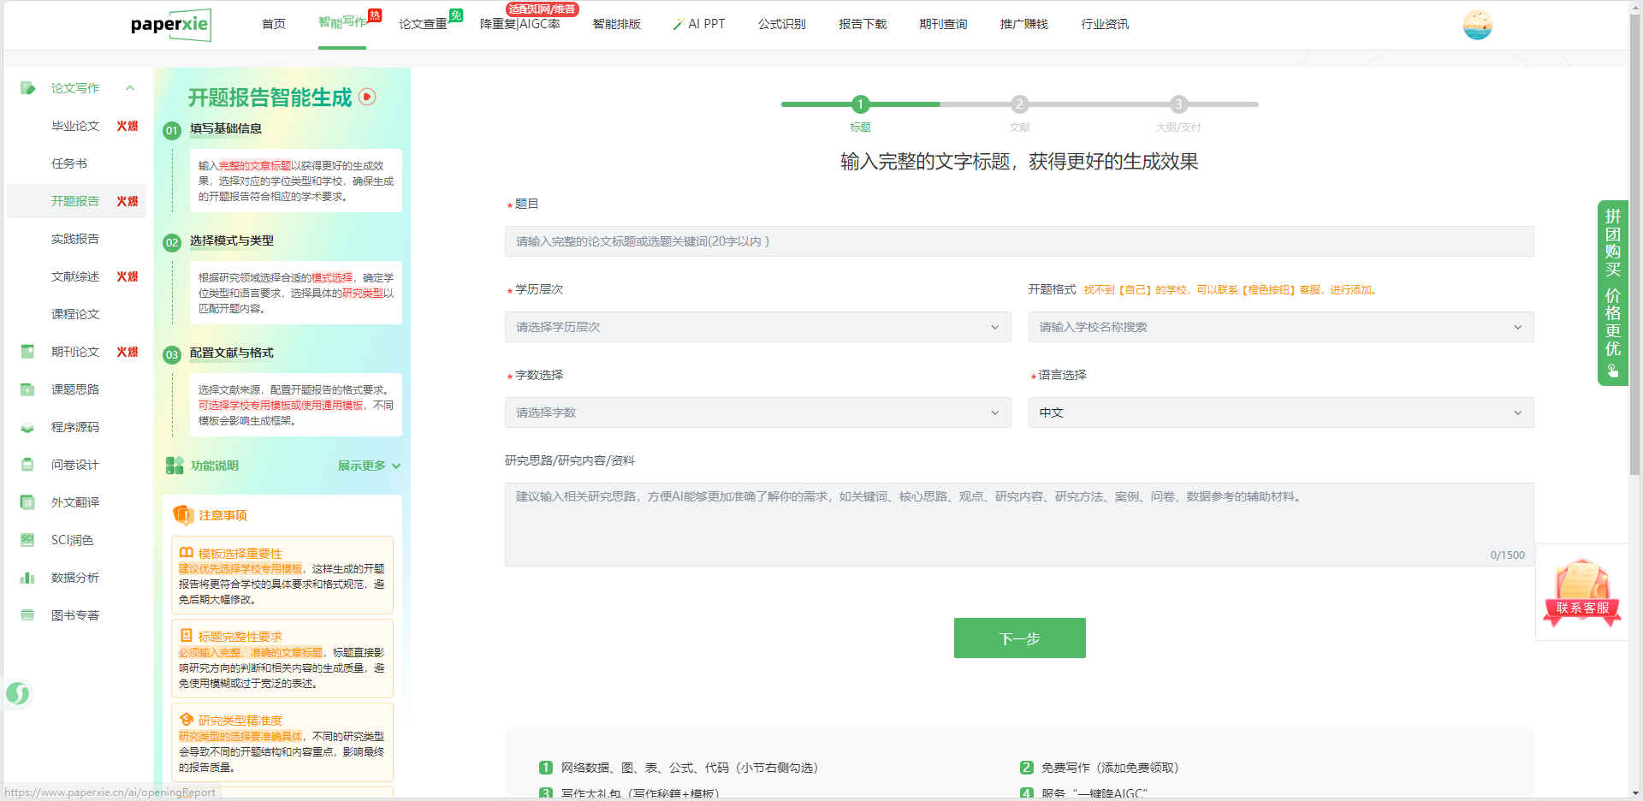The image size is (1643, 801).
Task: Play the video icon beside 开题报告智能生成
Action: [x=367, y=97]
